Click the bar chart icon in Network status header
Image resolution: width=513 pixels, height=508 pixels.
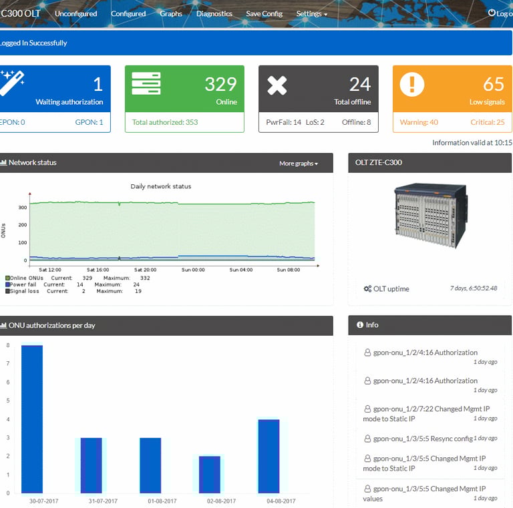(3, 162)
